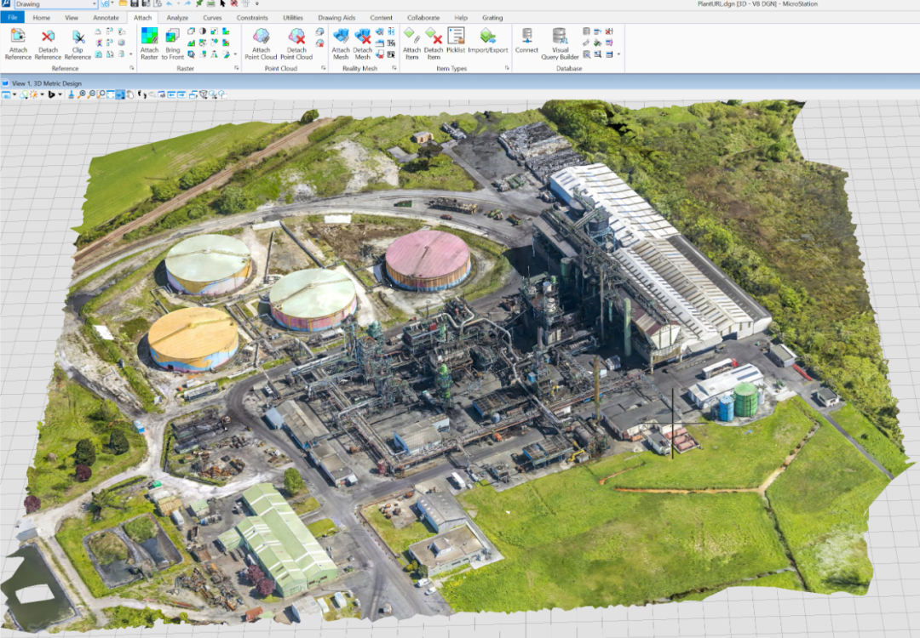This screenshot has height=638, width=920.
Task: Open the Visual Query Builder
Action: coord(560,37)
